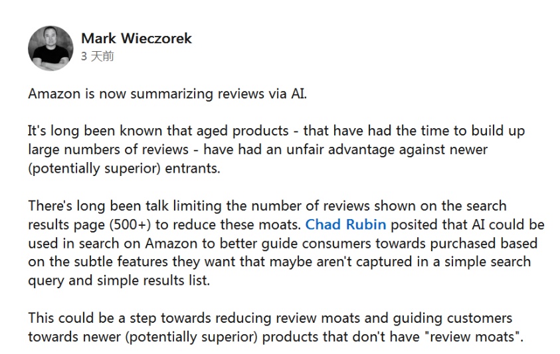
Task: Click the line starting used in search on Amazon
Action: pyautogui.click(x=283, y=244)
